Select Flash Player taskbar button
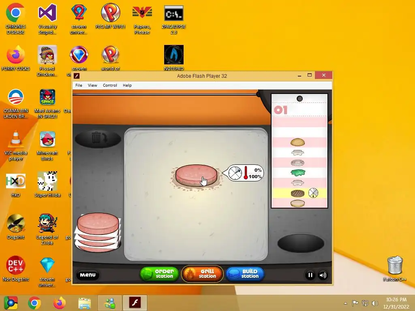415x311 pixels. 135,302
